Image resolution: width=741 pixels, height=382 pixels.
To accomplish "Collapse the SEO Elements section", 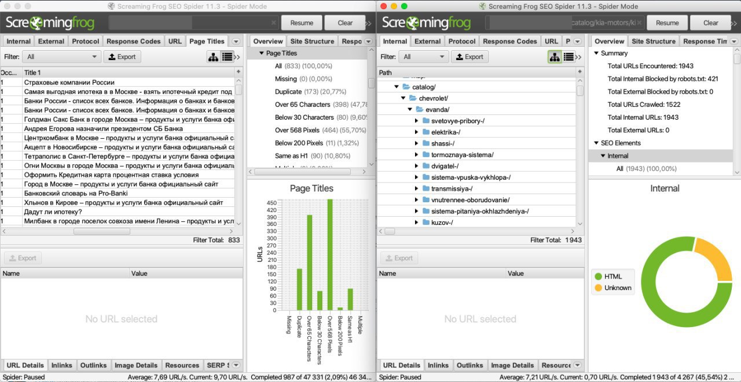I will click(x=596, y=143).
